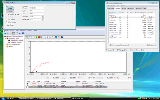The width and height of the screenshot is (160, 100).
Task: Click the Properties icon in the MMC toolbar
Action: (x=17, y=33)
